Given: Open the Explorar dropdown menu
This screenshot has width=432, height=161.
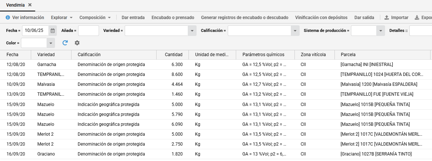Looking at the screenshot, I should click(x=62, y=18).
